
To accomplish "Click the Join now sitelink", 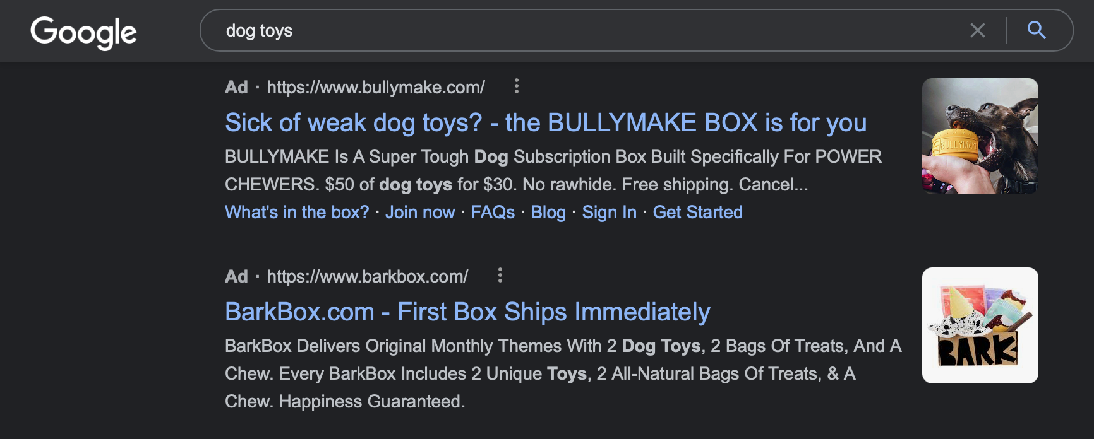I will (420, 213).
